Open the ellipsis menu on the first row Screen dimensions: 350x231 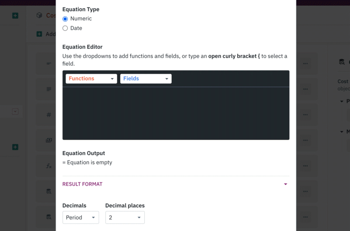[305, 64]
